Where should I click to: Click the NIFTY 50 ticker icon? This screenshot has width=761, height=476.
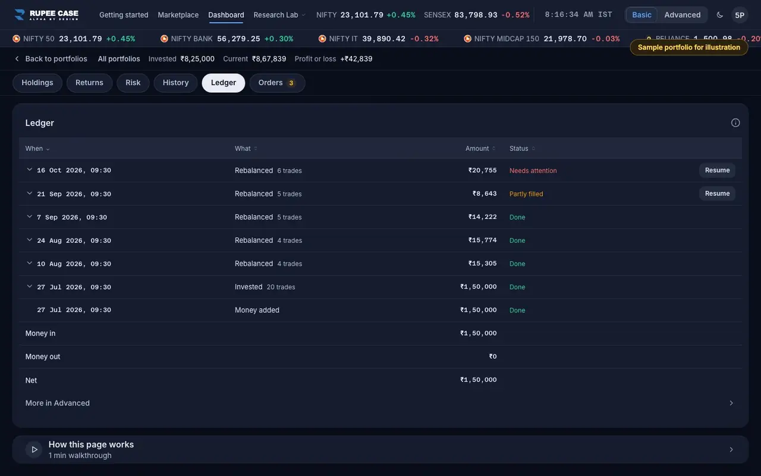click(x=16, y=39)
